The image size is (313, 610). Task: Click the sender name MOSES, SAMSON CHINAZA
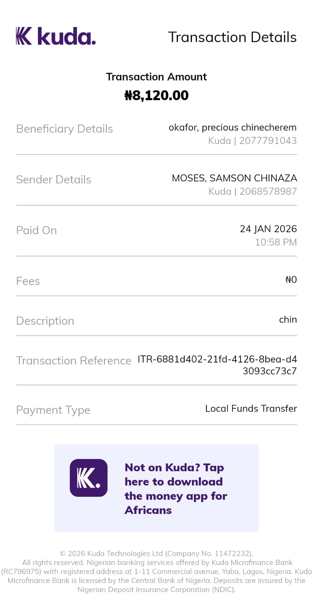pos(234,178)
